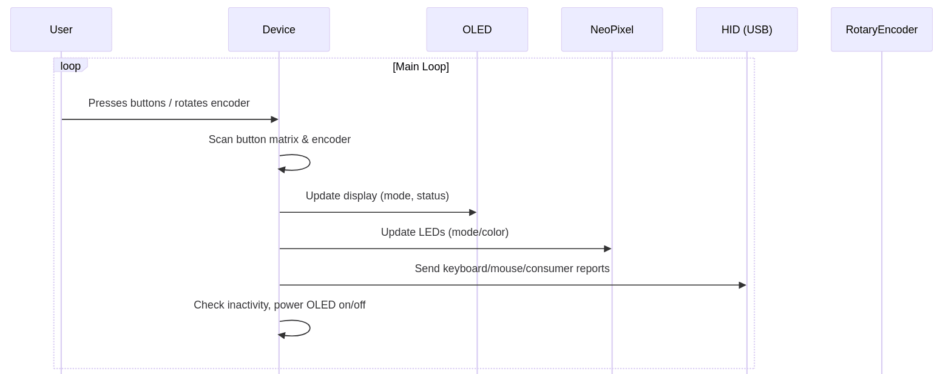Click arrowhead from User reaching Device lifeline
The height and width of the screenshot is (374, 940).
pyautogui.click(x=274, y=119)
